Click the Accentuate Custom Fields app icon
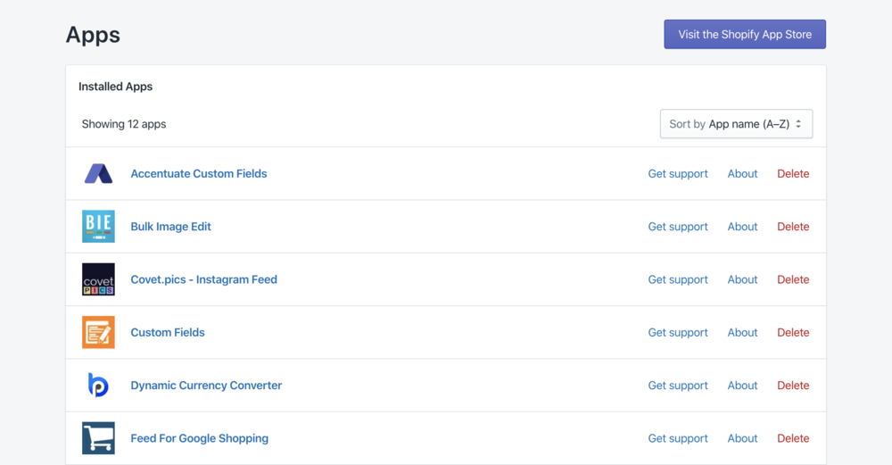The height and width of the screenshot is (465, 892). pos(98,174)
